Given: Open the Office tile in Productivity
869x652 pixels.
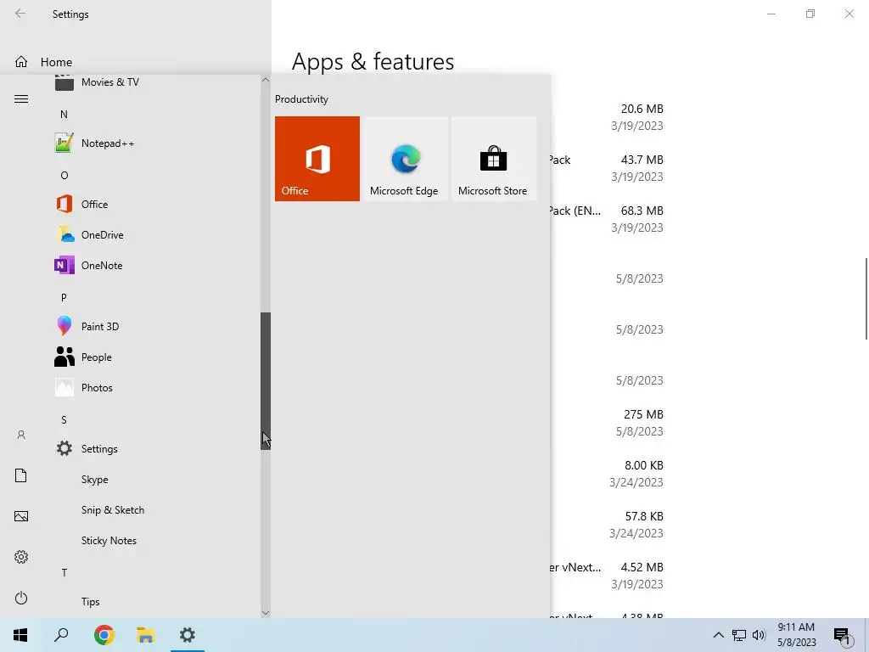Looking at the screenshot, I should 317,159.
